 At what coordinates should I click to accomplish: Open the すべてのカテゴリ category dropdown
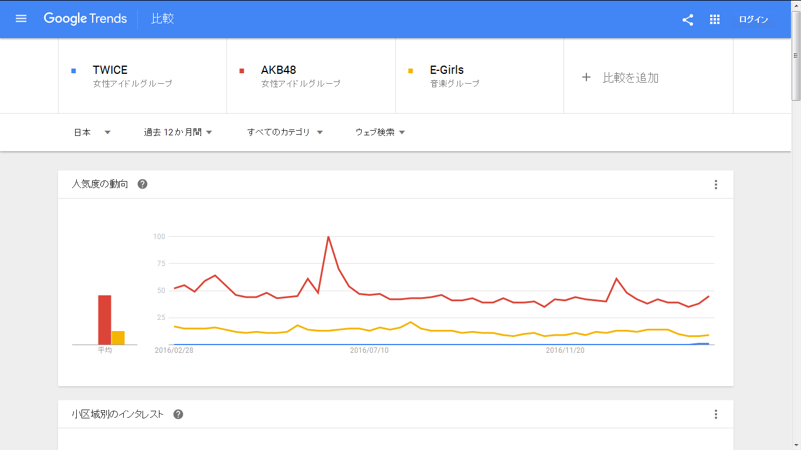click(285, 132)
